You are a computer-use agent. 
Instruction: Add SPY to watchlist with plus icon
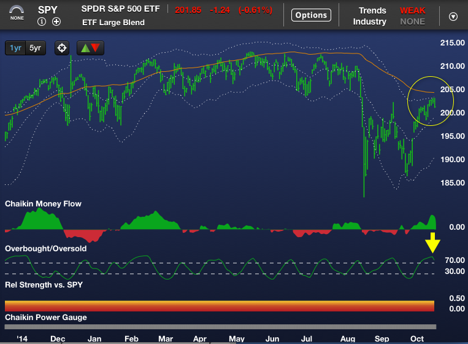click(x=56, y=21)
